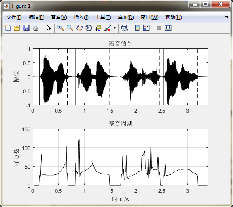Image resolution: width=233 pixels, height=207 pixels.
Task: Close the Figure 1 window
Action: pos(220,4)
